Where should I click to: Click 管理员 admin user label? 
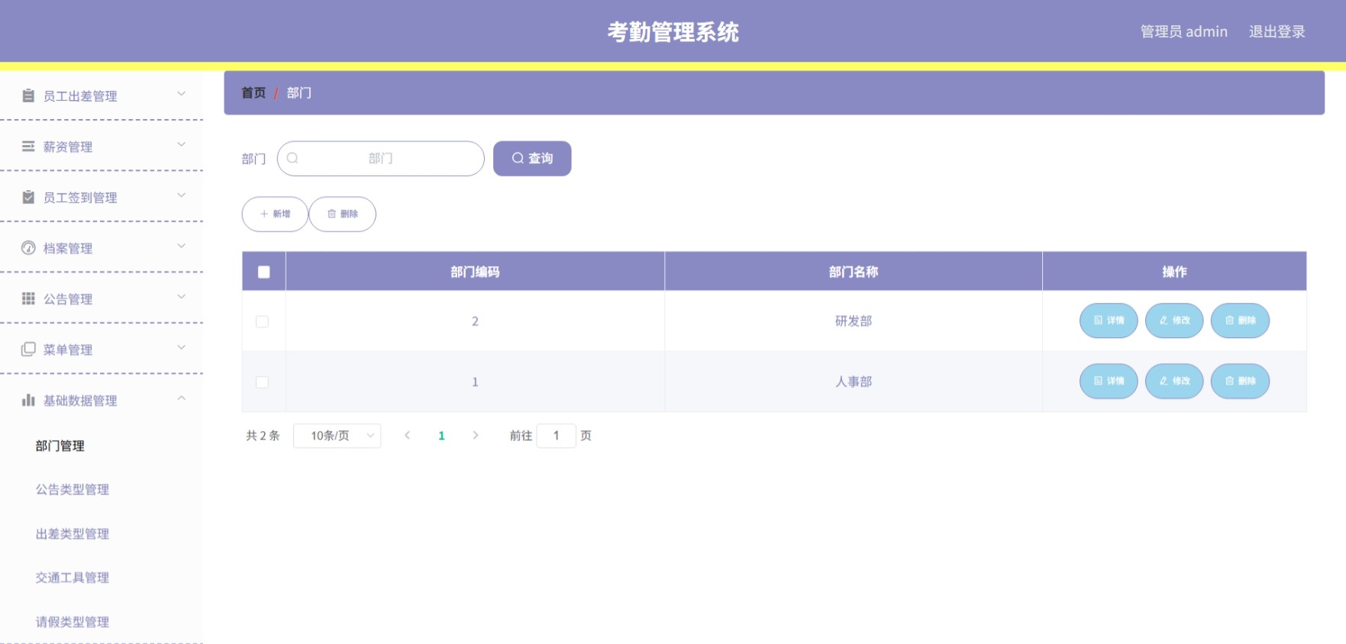click(x=1184, y=32)
